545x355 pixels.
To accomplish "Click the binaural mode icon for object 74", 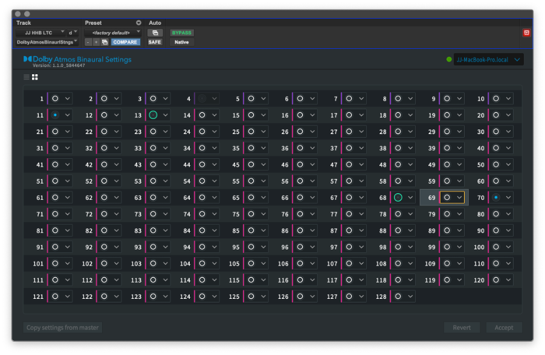I will coord(202,214).
